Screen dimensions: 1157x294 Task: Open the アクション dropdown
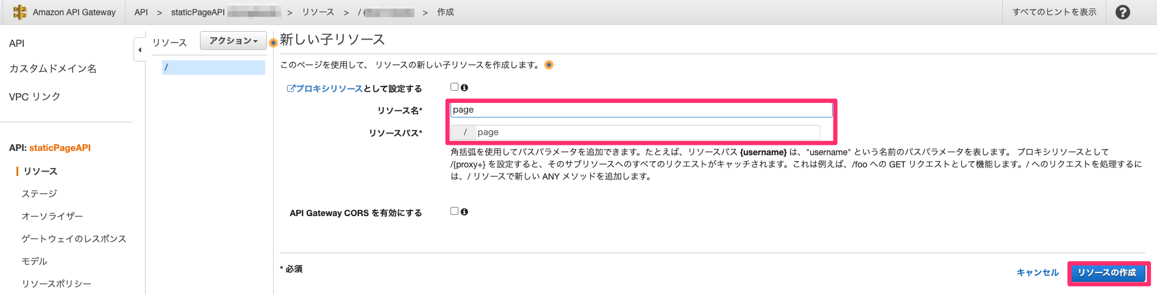(233, 41)
